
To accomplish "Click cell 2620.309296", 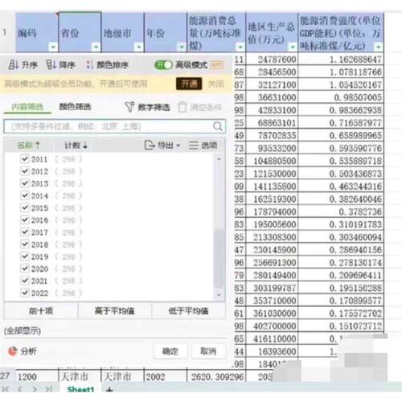I will tap(216, 377).
